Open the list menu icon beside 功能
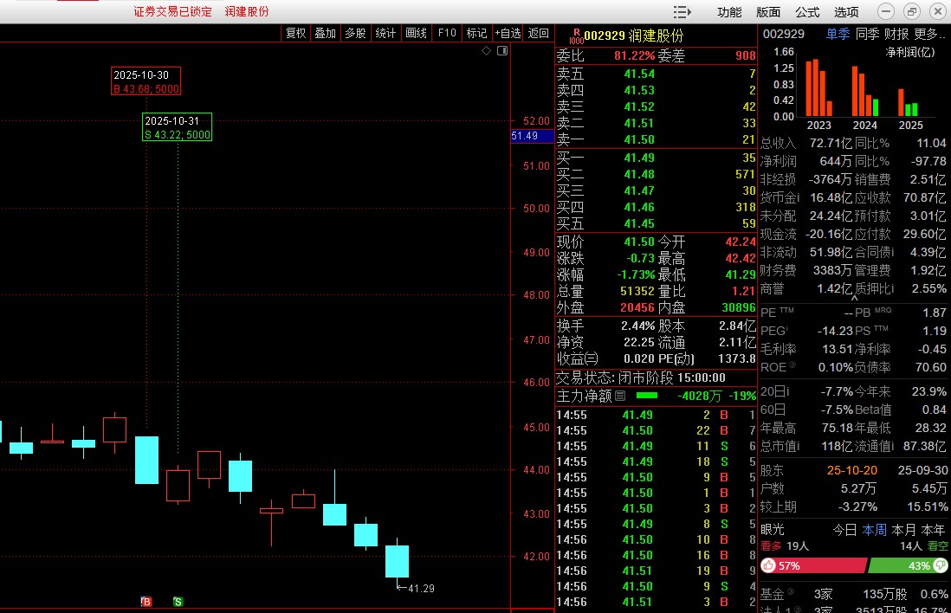 point(683,11)
